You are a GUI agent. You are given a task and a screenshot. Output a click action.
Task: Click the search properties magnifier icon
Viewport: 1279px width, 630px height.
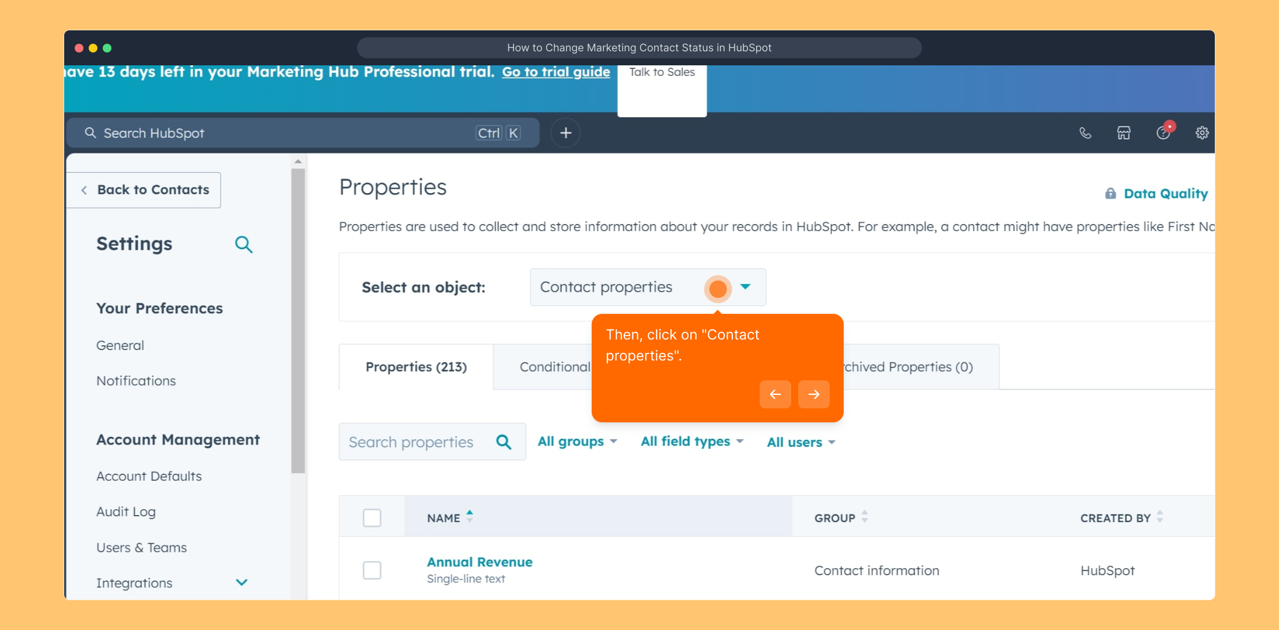(x=504, y=442)
